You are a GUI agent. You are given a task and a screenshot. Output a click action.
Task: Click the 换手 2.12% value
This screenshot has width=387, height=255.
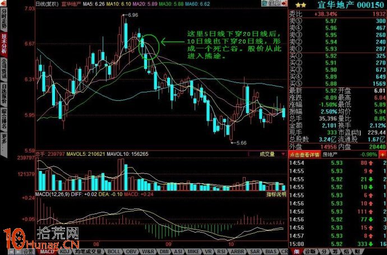tap(377, 126)
